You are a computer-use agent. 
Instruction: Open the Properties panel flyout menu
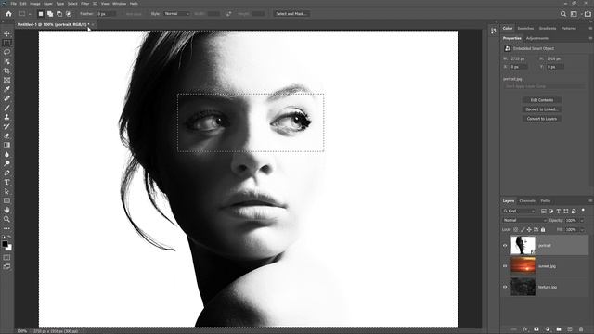tap(590, 38)
